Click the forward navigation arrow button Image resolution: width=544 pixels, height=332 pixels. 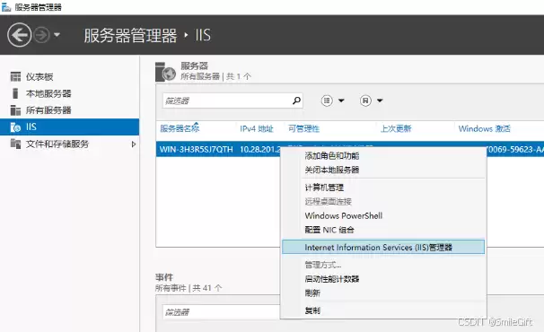41,35
